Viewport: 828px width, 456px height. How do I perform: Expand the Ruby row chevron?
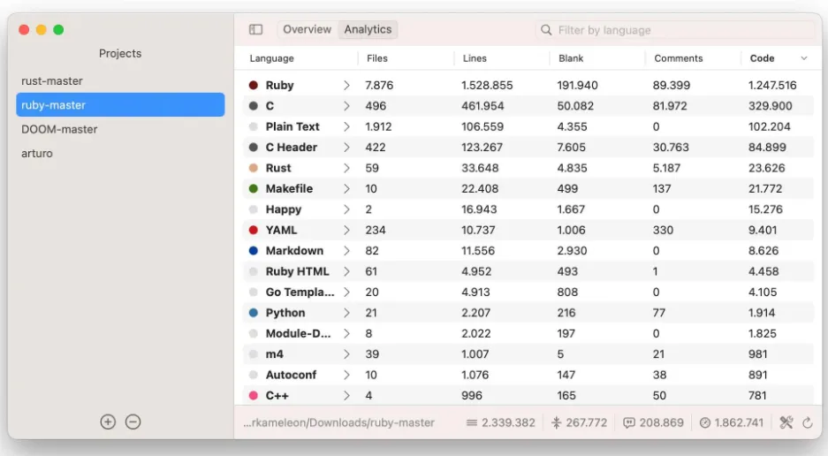(346, 85)
